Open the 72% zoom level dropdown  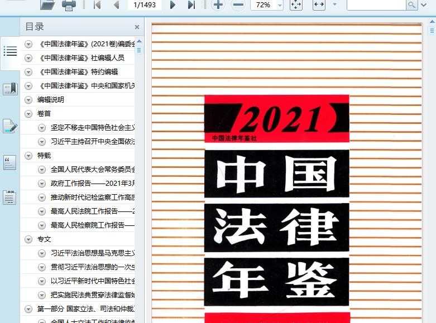[280, 5]
